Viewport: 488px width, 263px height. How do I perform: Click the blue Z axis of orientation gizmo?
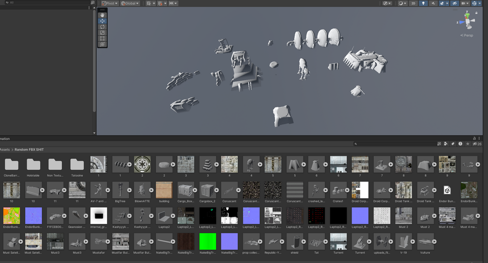click(462, 22)
